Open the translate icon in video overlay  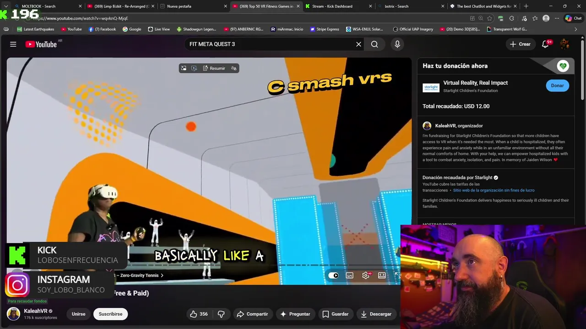(234, 68)
